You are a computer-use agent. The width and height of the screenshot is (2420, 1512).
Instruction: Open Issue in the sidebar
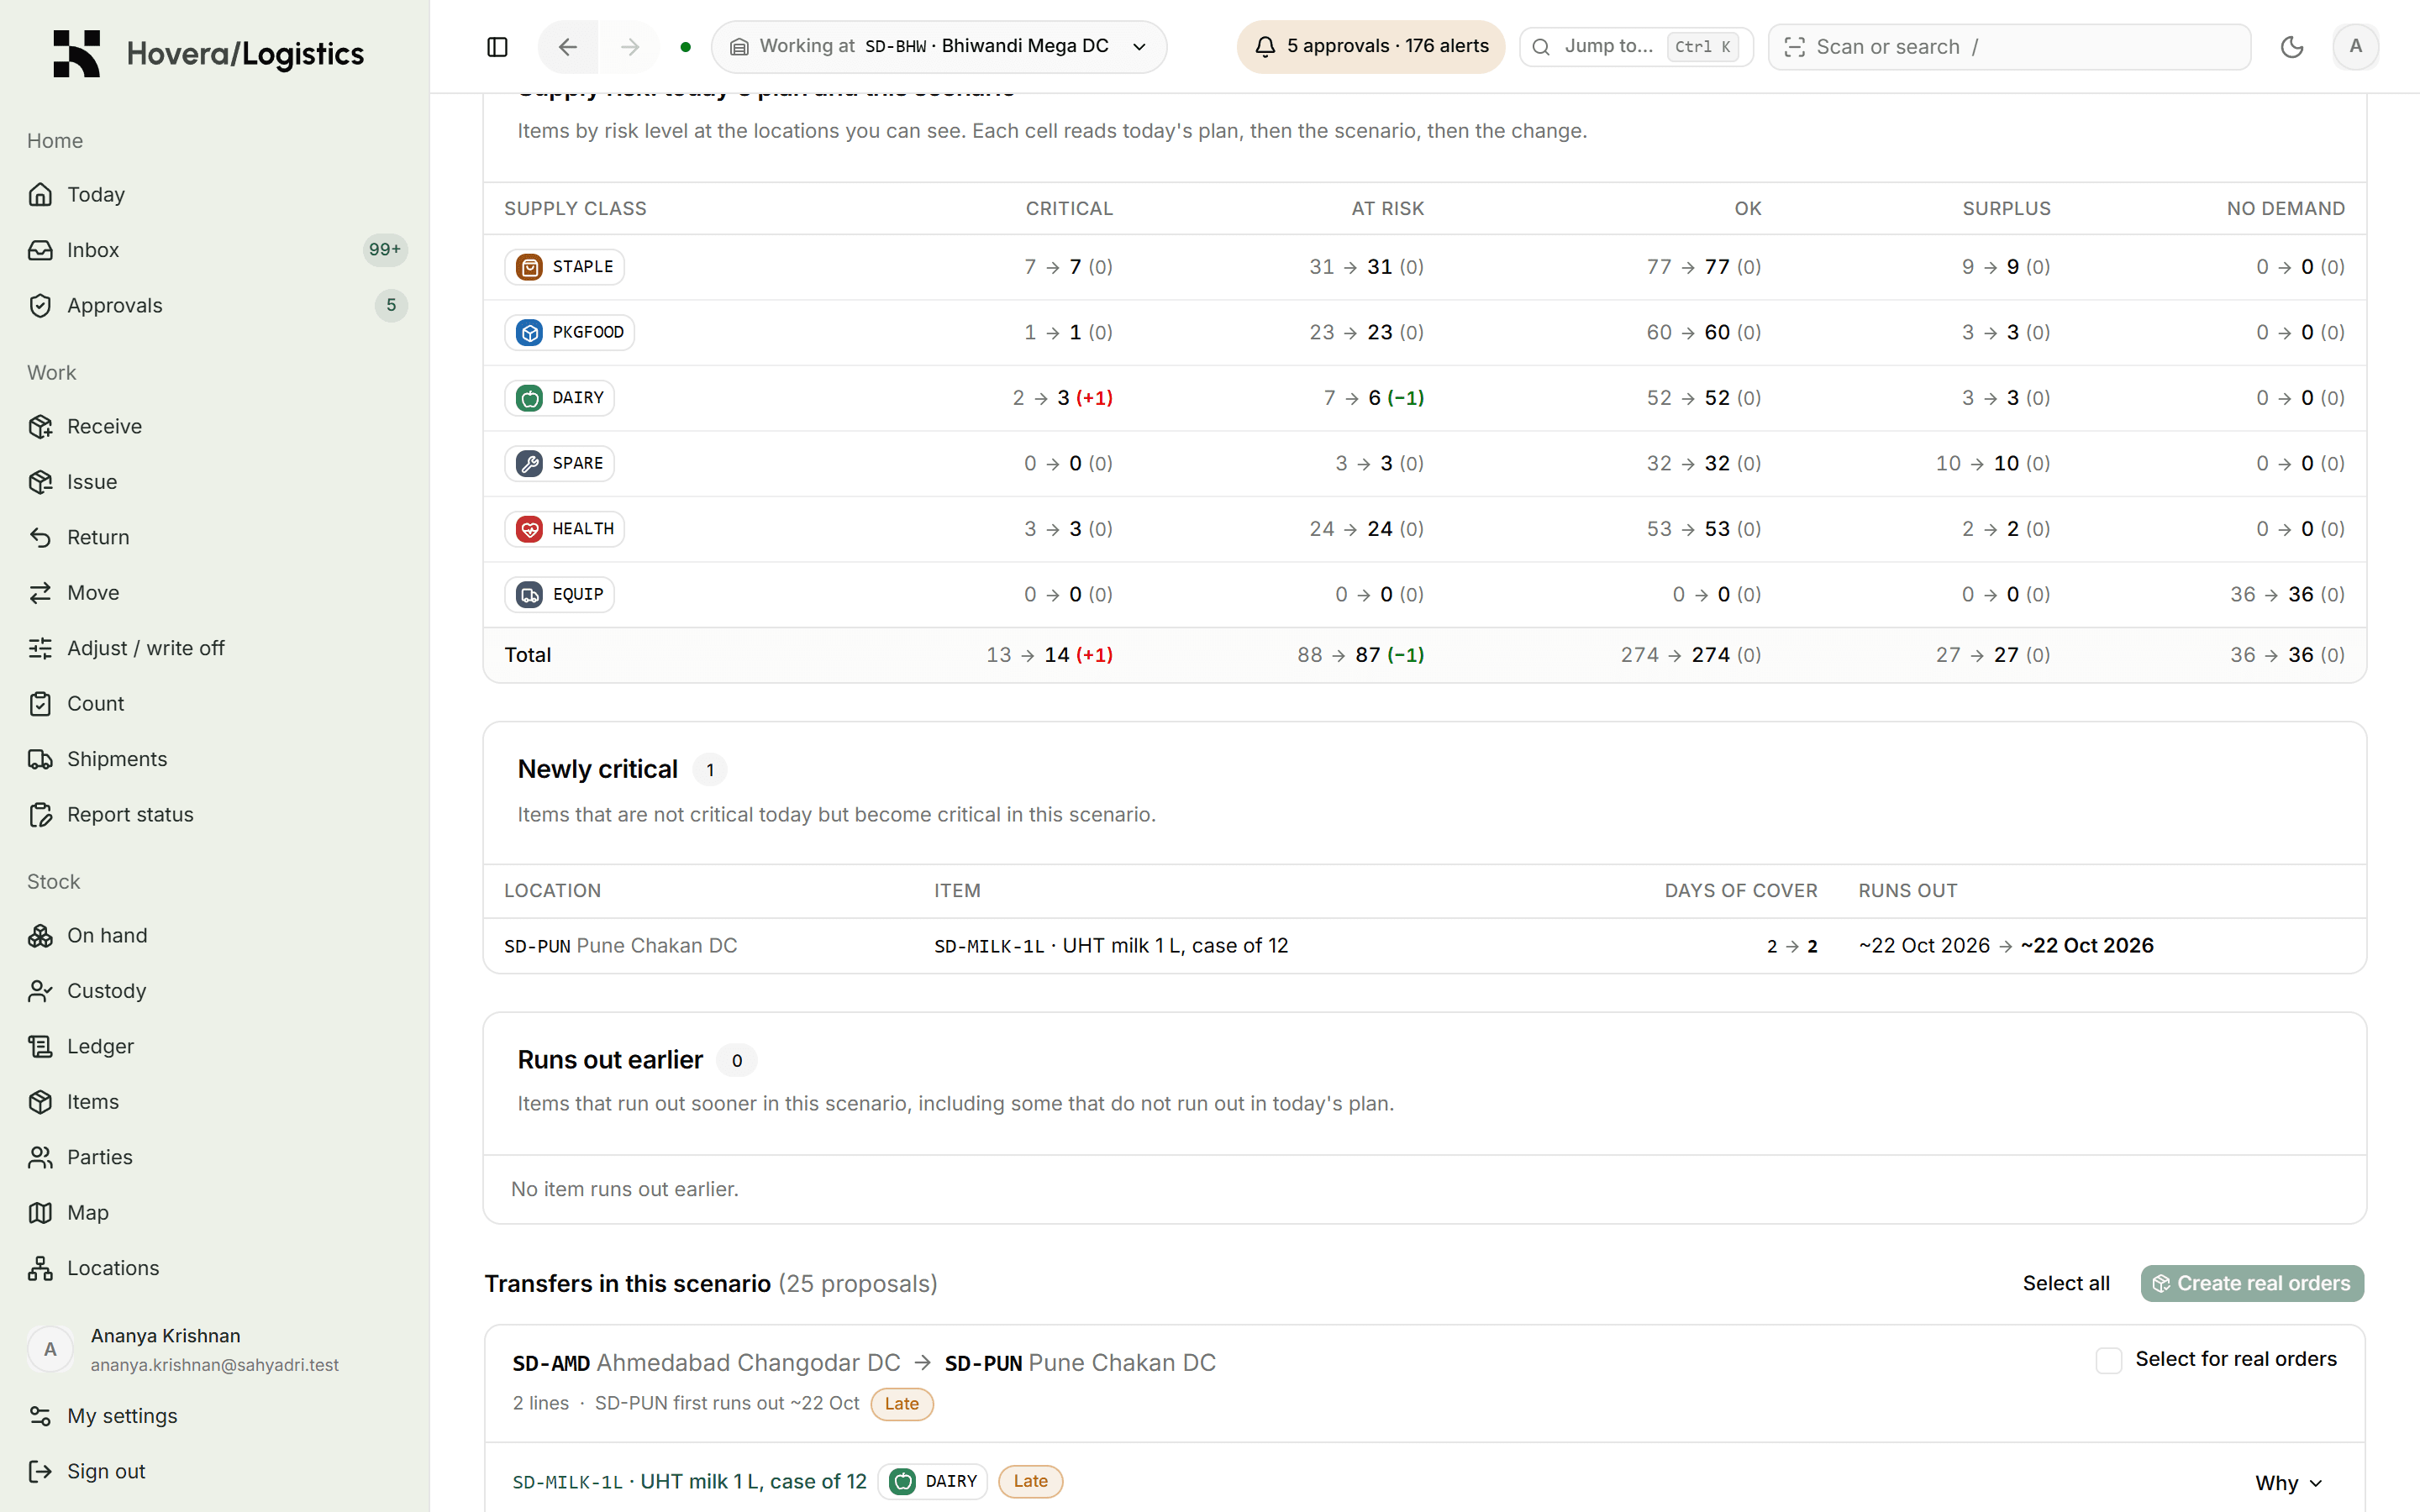pyautogui.click(x=215, y=482)
